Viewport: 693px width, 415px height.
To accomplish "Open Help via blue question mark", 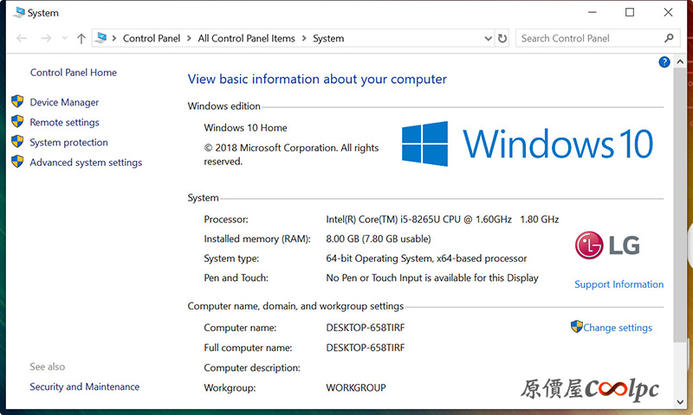I will click(664, 62).
